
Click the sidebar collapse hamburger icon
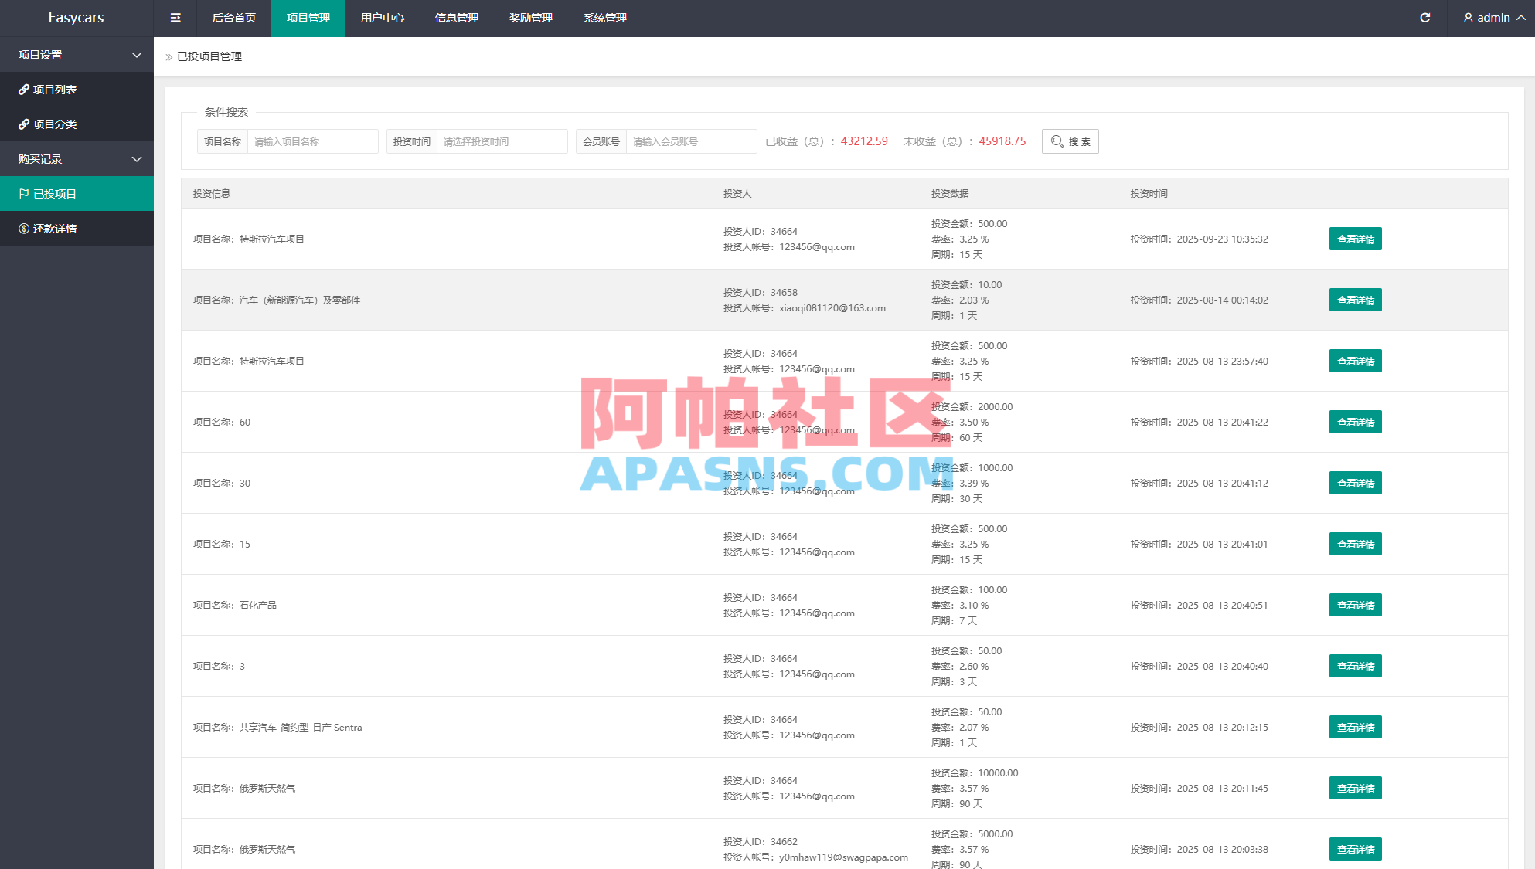tap(175, 17)
